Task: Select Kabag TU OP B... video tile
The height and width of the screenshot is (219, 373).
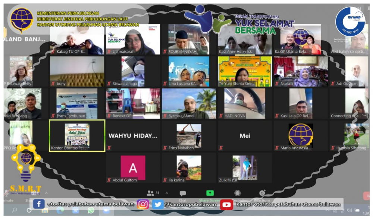Action: pos(77,39)
